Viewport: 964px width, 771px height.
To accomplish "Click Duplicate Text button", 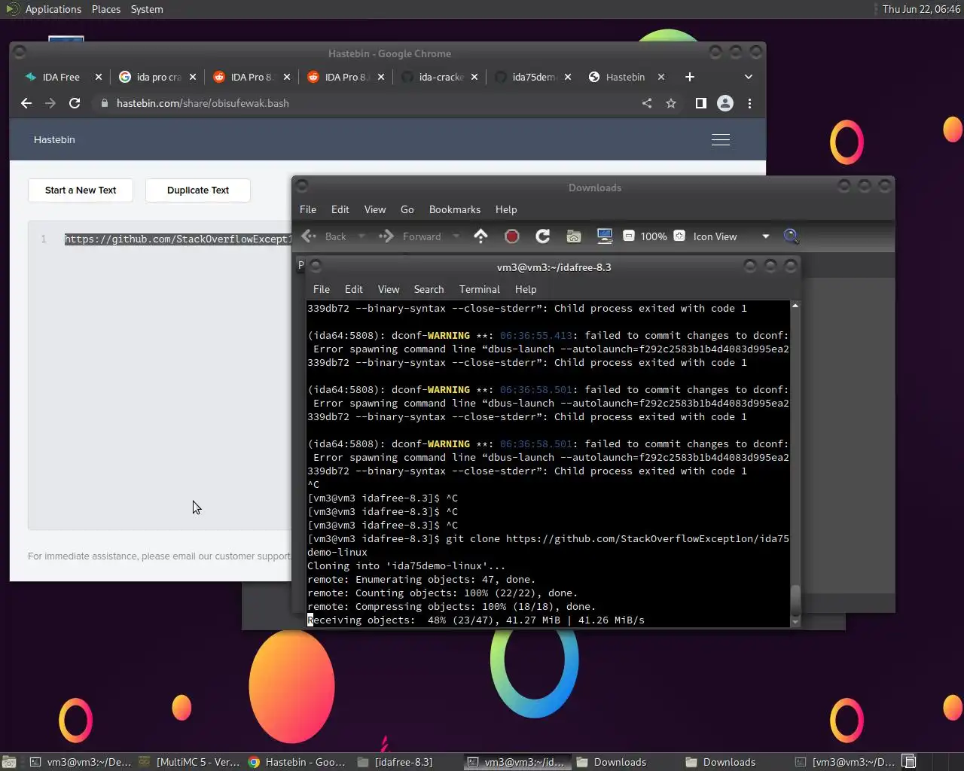I will pyautogui.click(x=198, y=190).
